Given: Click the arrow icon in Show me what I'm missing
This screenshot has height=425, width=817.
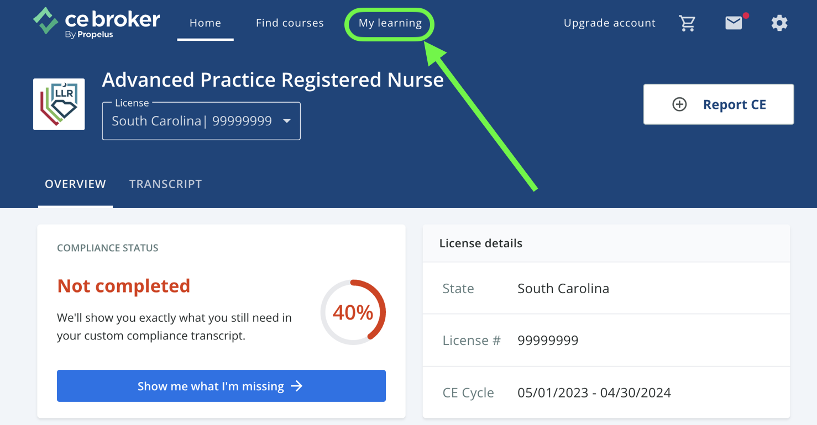Looking at the screenshot, I should (298, 386).
